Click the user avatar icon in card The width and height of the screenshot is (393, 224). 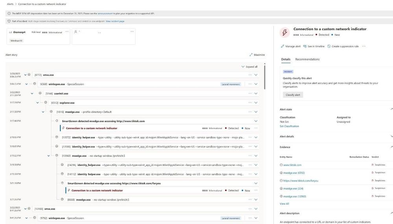coord(76,32)
